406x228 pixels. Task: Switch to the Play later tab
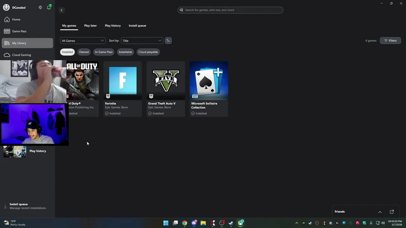90,26
